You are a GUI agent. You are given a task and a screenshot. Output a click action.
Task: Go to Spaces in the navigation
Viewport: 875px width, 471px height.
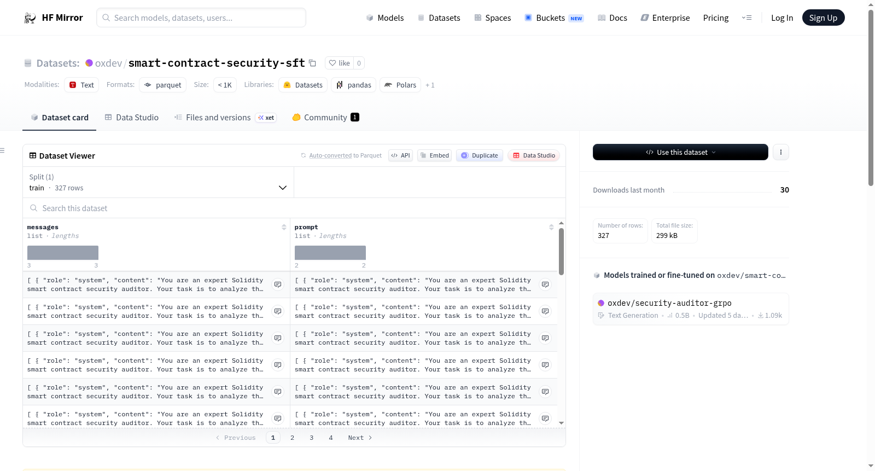point(492,18)
